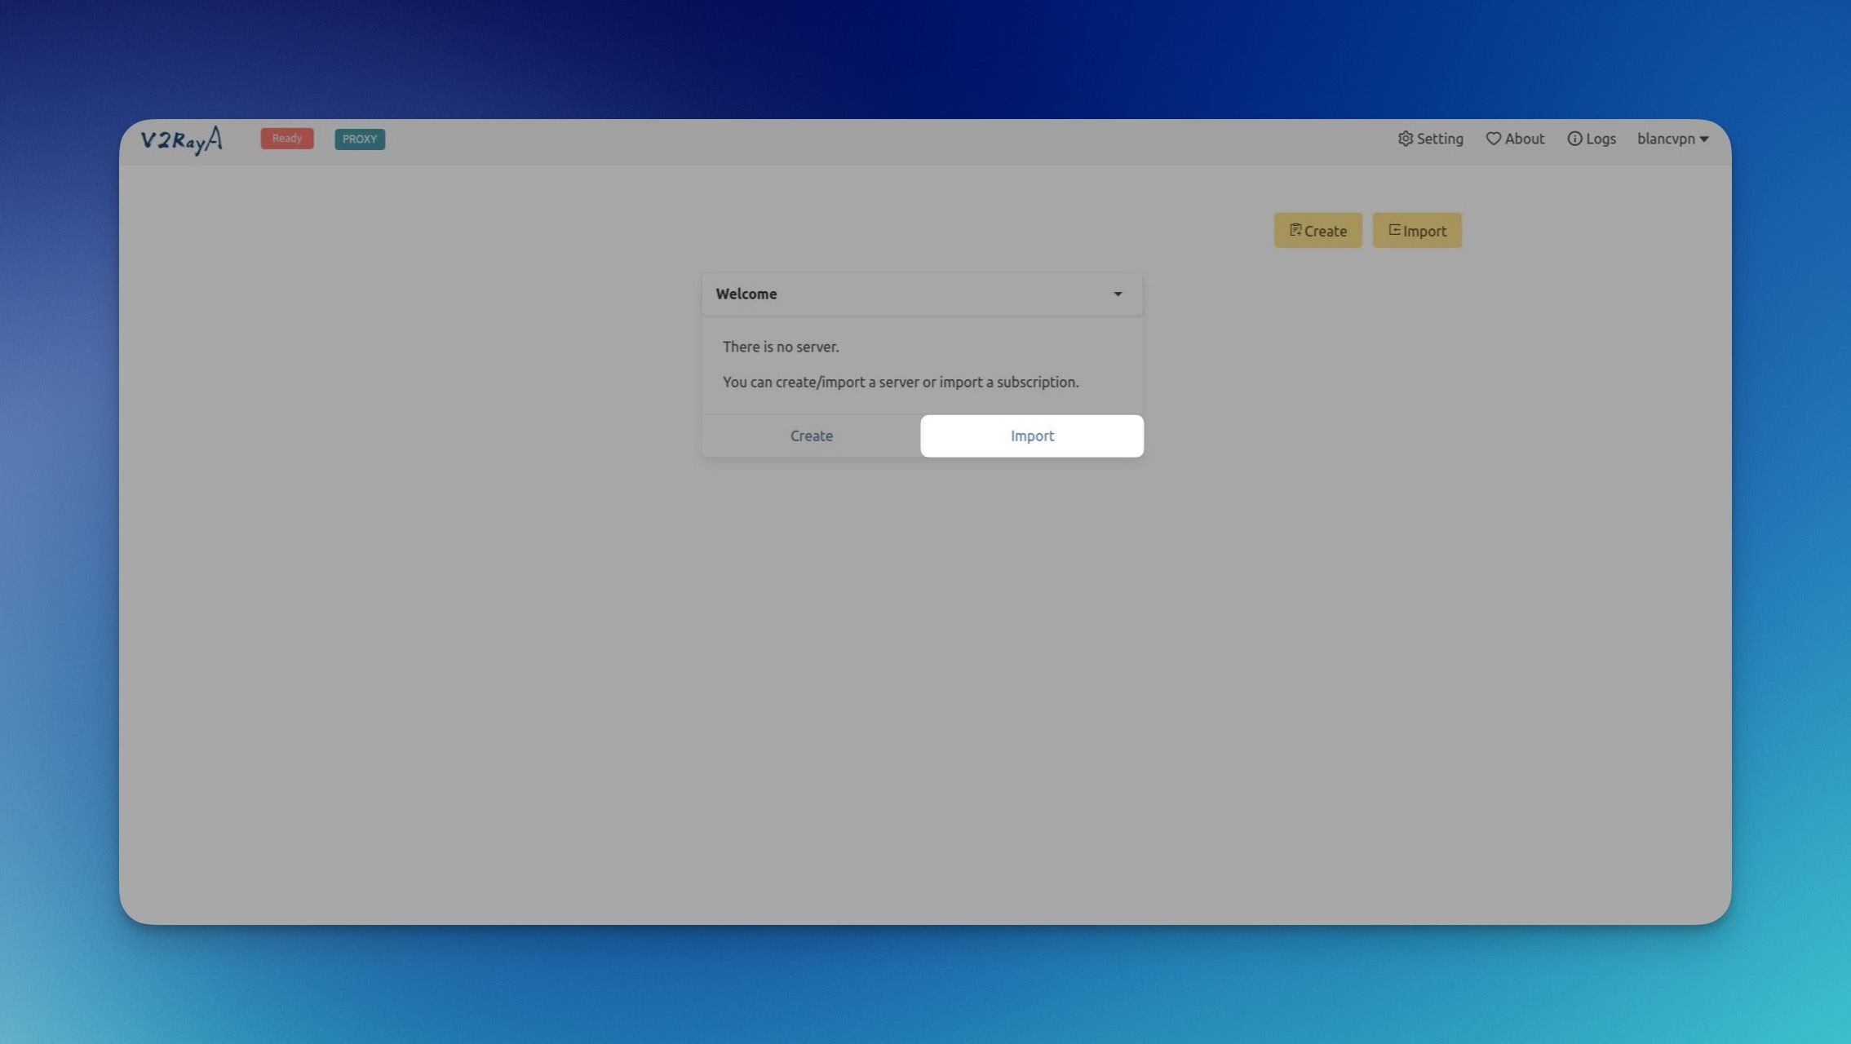Click Create in the Welcome card footer
The width and height of the screenshot is (1851, 1044).
(x=811, y=436)
